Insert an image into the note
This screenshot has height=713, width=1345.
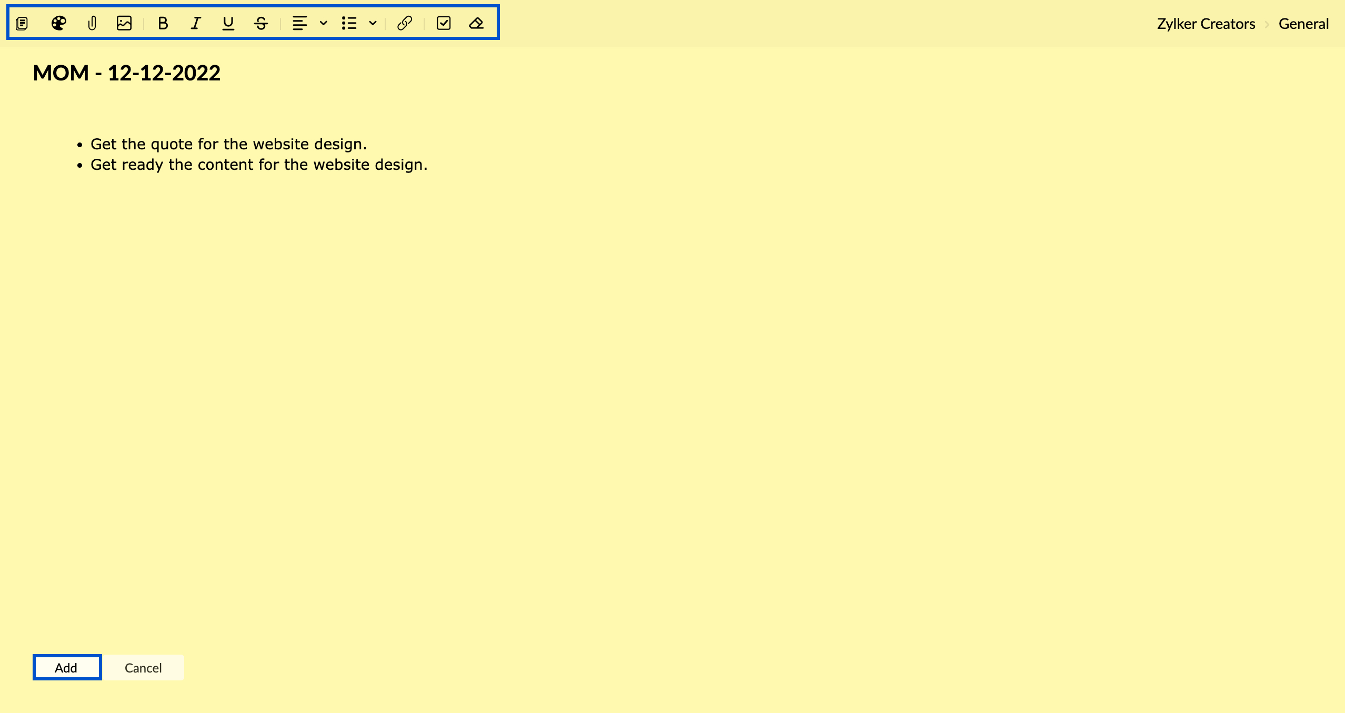coord(124,23)
